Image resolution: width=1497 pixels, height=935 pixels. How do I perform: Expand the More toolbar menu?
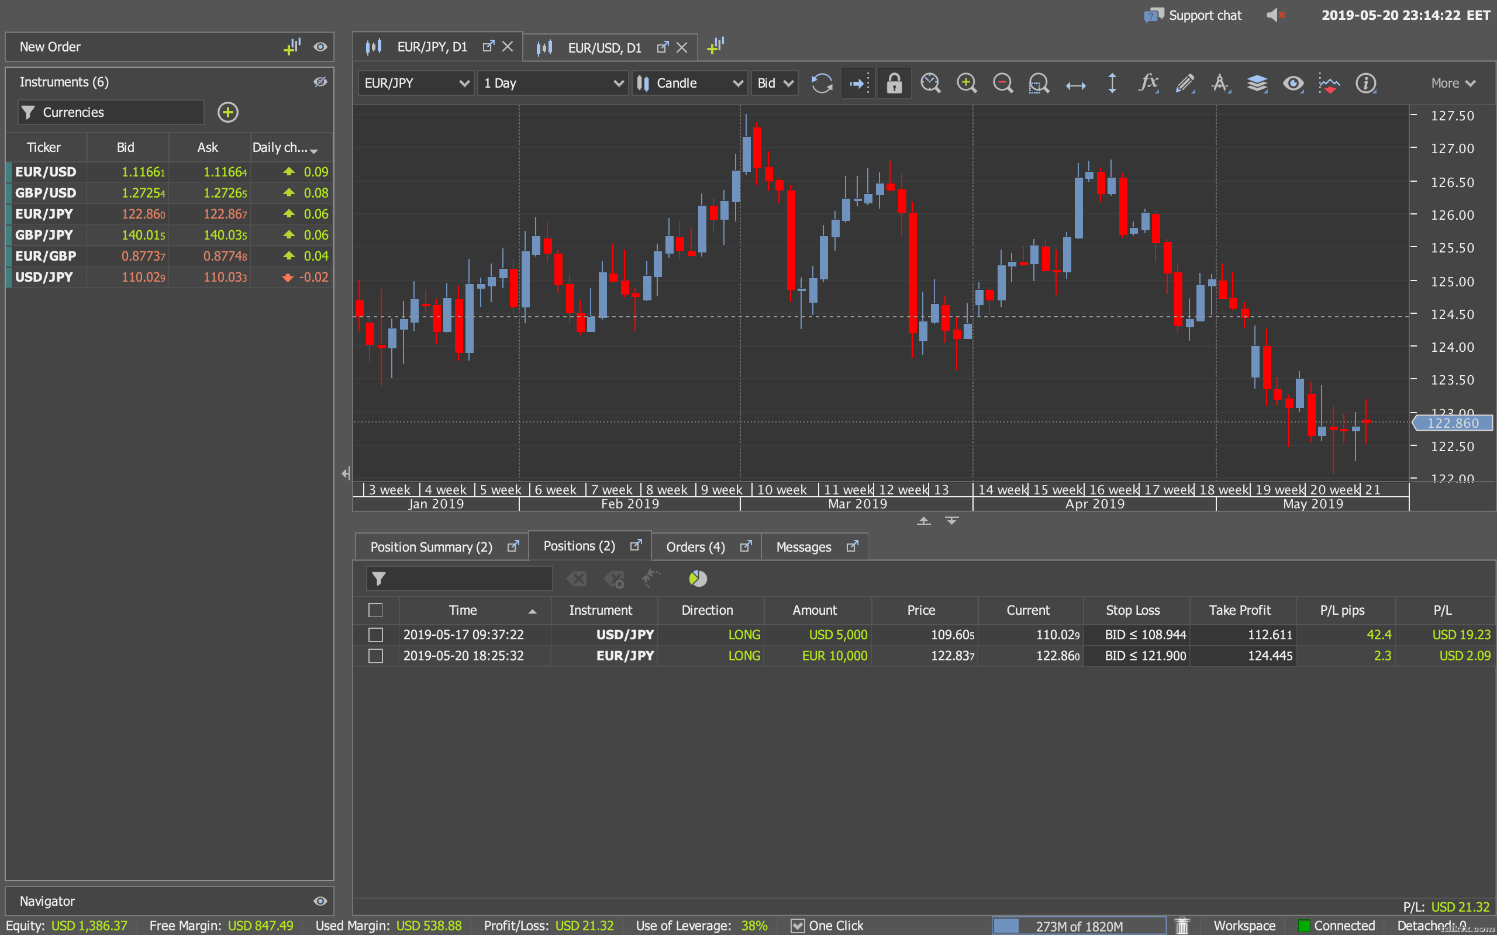1453,83
